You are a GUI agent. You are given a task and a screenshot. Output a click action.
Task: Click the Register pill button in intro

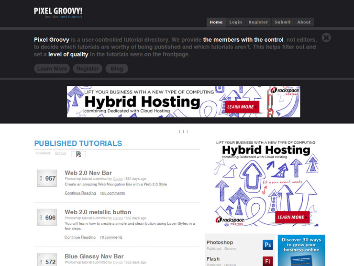88,69
